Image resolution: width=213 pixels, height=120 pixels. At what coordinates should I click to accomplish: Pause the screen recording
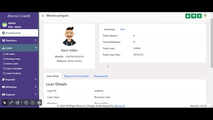(26, 102)
